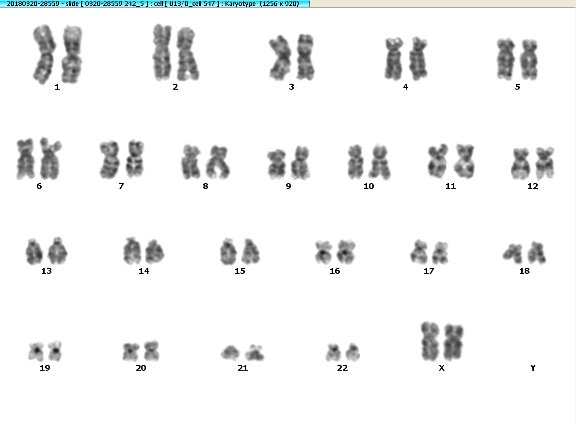This screenshot has width=576, height=423.
Task: Click the label '11' in second row
Action: pyautogui.click(x=451, y=186)
